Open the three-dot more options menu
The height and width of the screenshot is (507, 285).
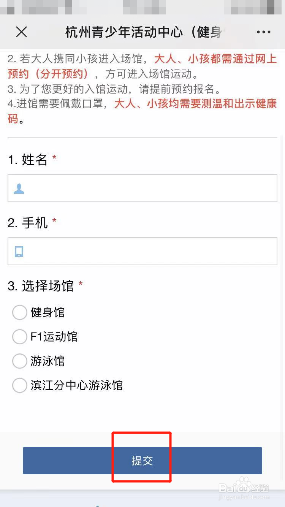pos(263,32)
